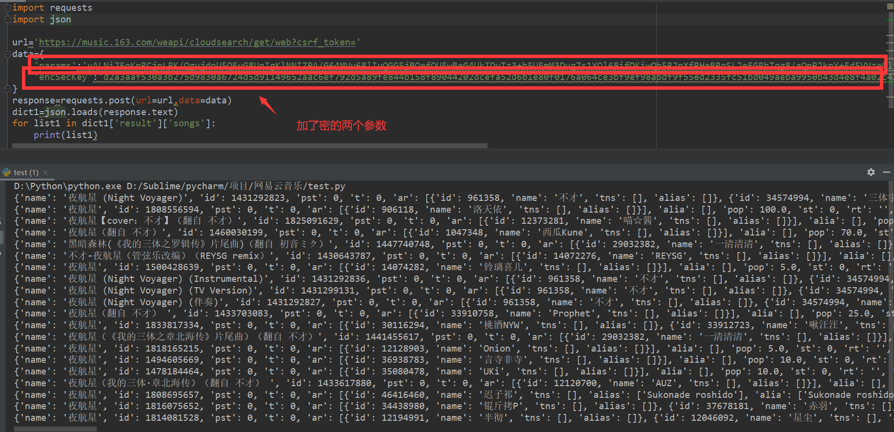Click output row with id 1494605669
This screenshot has width=894, height=432.
(x=454, y=360)
